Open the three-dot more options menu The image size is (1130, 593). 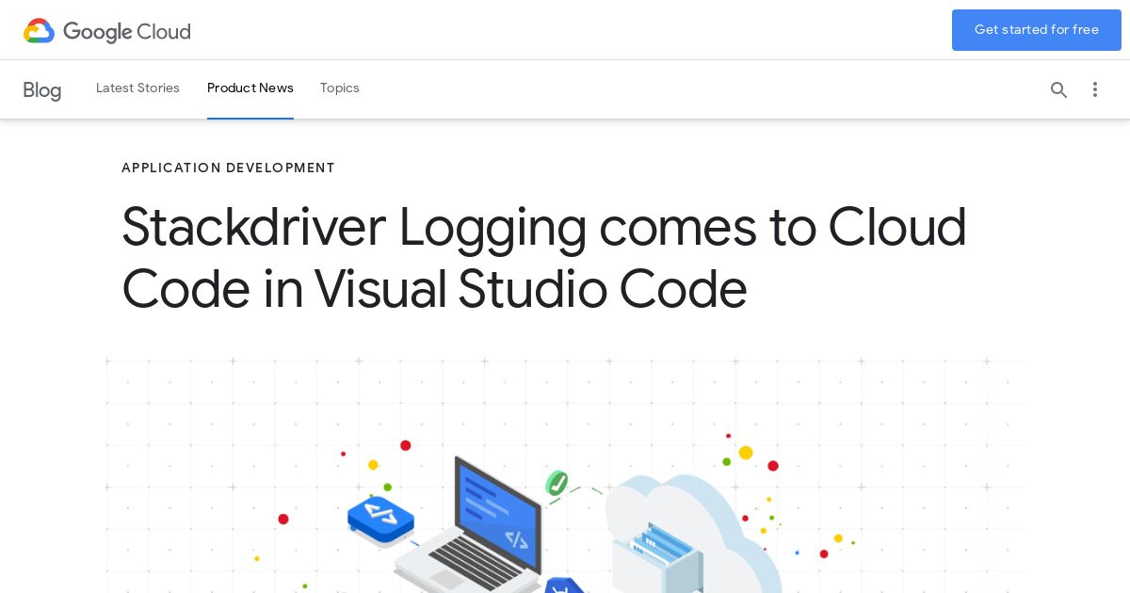1095,89
